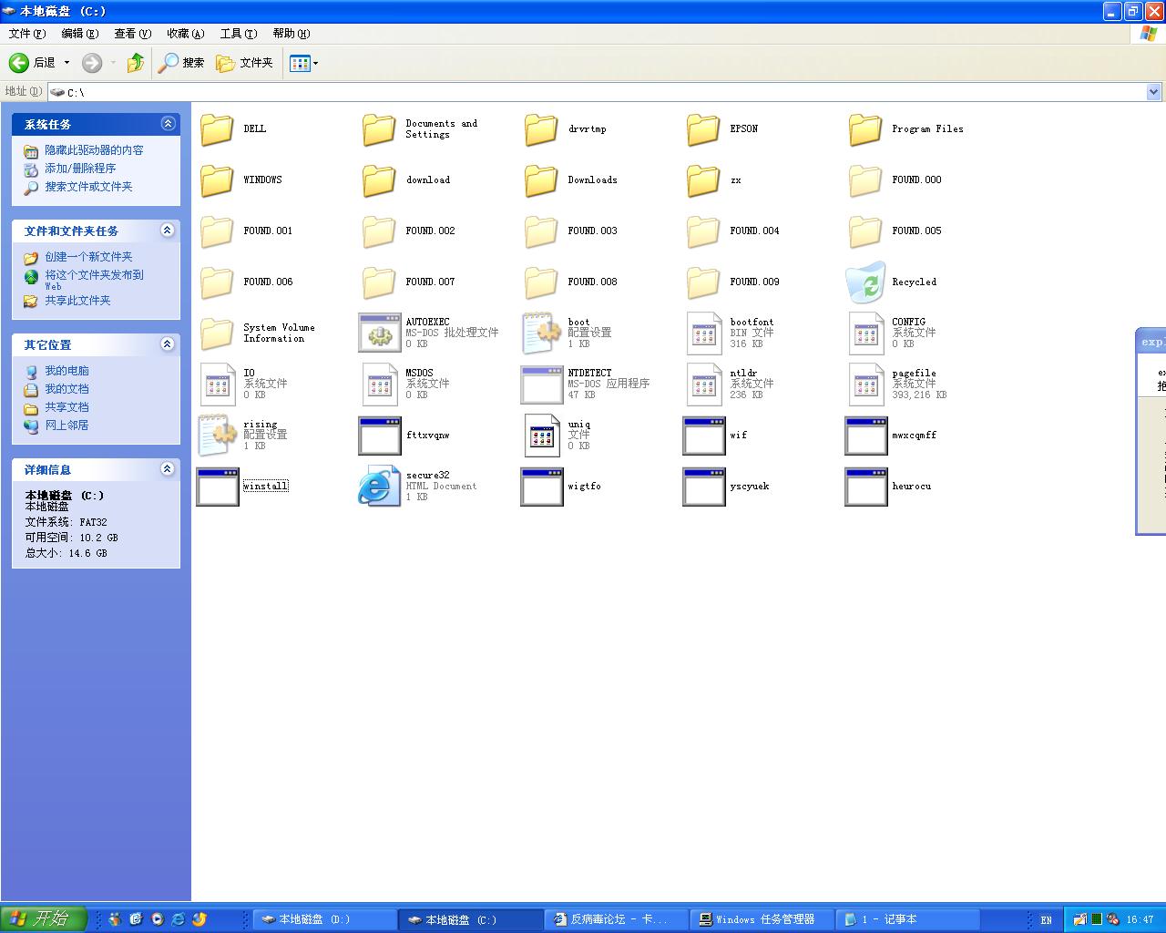
Task: Open 我的文档 from other places
Action: (66, 389)
